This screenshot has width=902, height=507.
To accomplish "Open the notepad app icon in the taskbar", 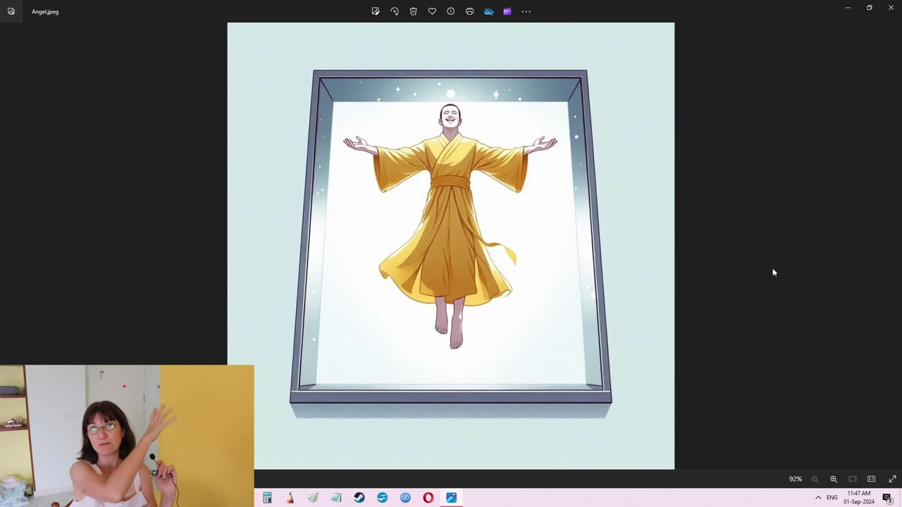I will click(336, 498).
